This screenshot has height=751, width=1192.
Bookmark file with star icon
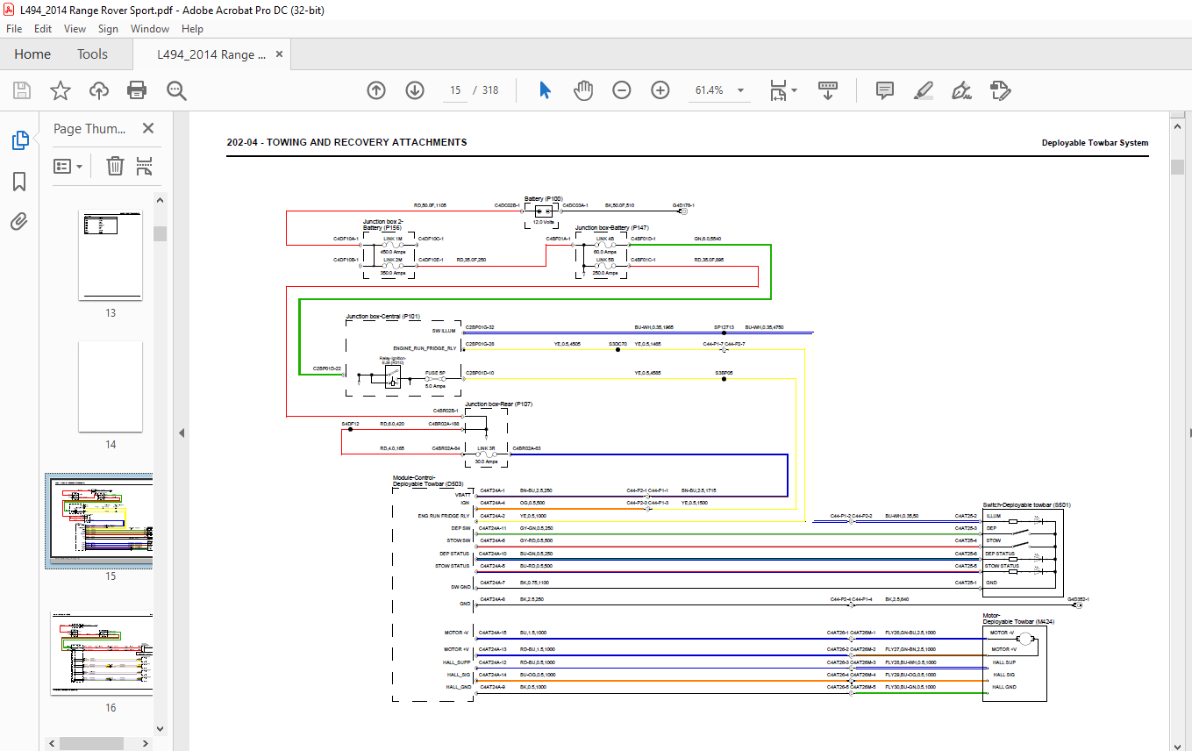point(60,90)
